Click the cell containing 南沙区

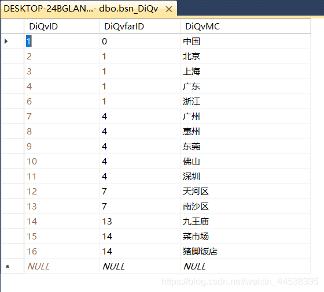(x=245, y=207)
